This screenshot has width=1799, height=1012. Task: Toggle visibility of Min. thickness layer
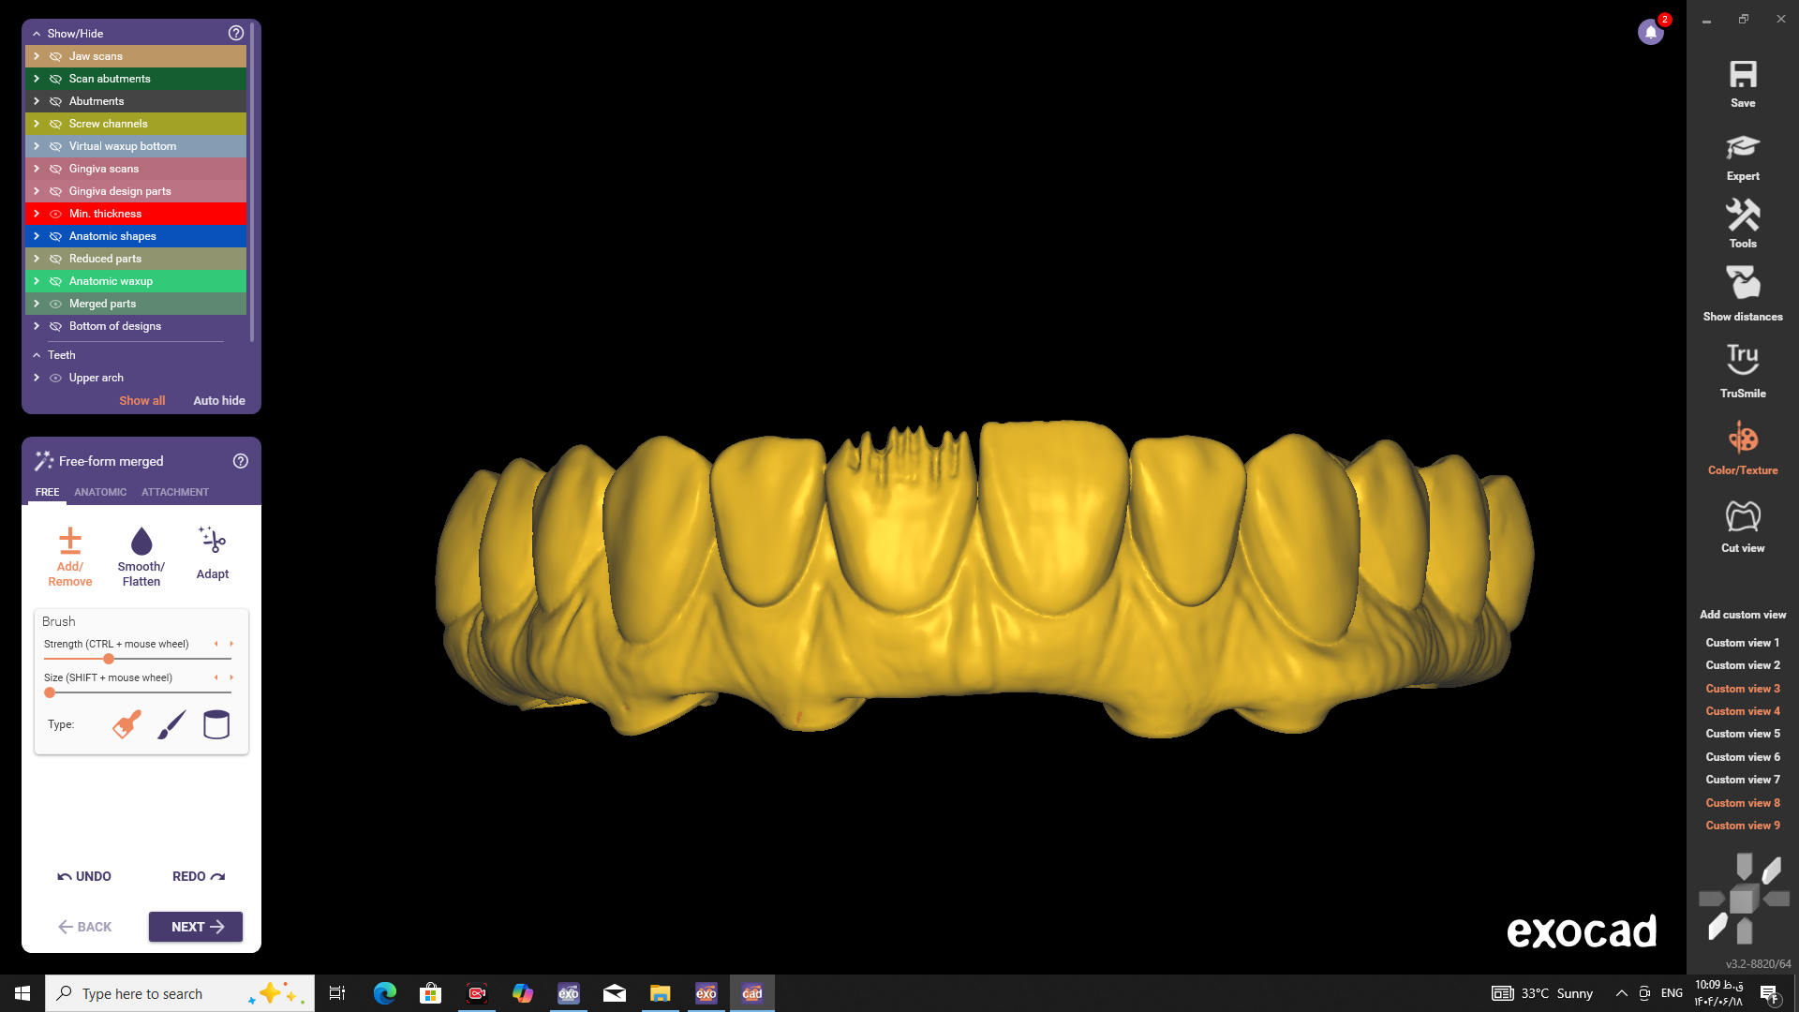(55, 214)
